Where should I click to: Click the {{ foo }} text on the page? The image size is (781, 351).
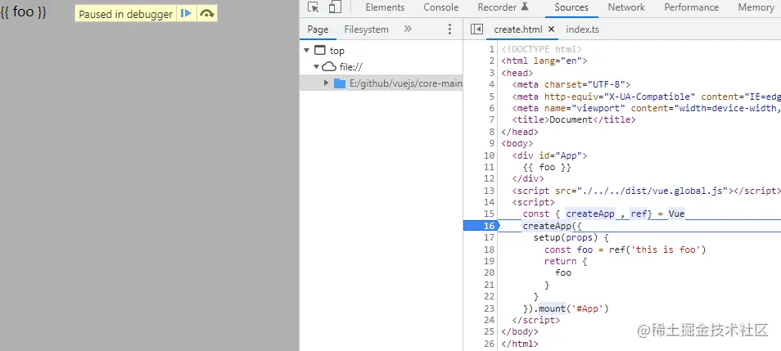24,12
